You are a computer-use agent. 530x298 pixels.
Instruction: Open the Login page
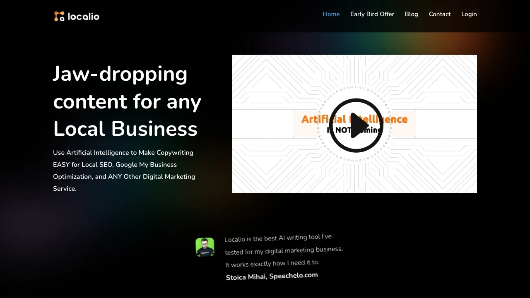click(469, 14)
